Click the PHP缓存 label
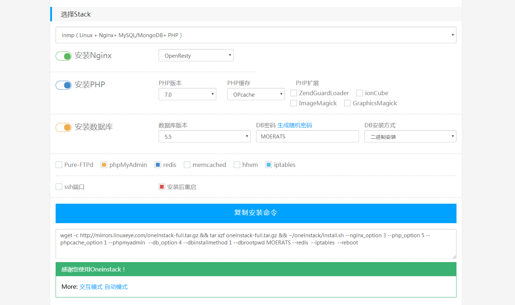 (x=239, y=83)
